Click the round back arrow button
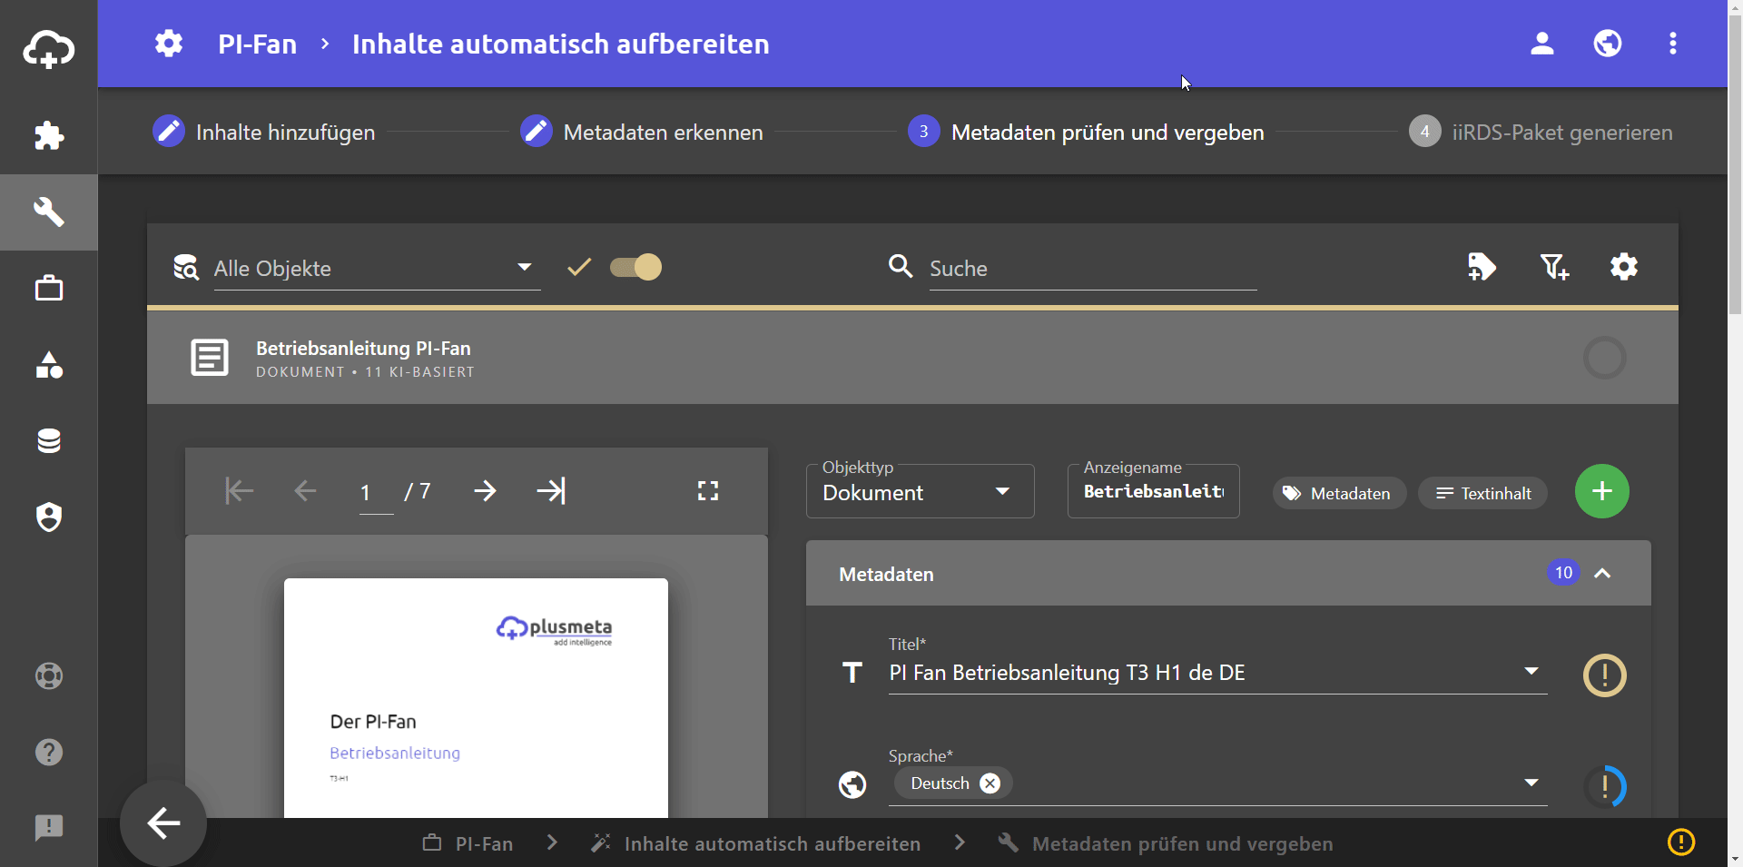This screenshot has height=867, width=1743. pyautogui.click(x=163, y=823)
